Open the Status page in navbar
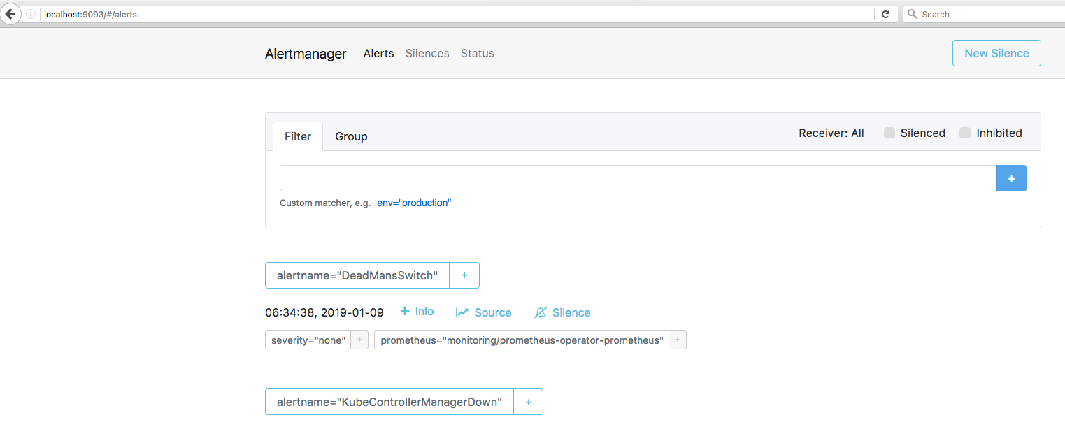 click(x=477, y=53)
